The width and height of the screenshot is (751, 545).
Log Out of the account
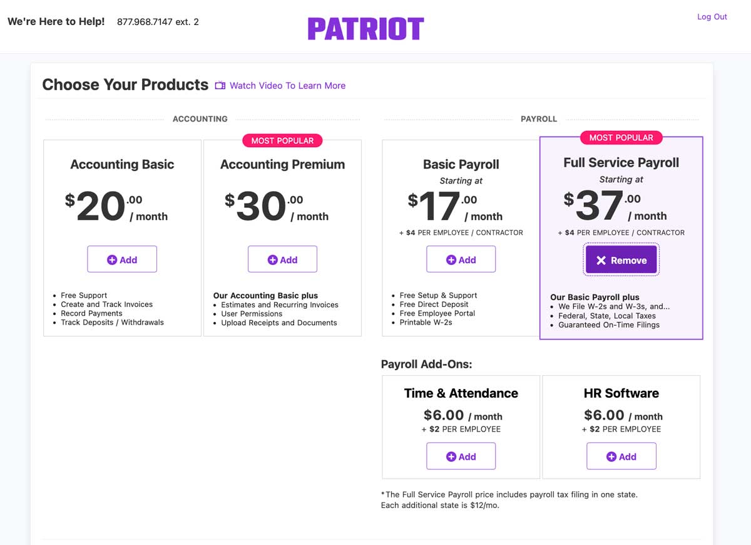712,17
